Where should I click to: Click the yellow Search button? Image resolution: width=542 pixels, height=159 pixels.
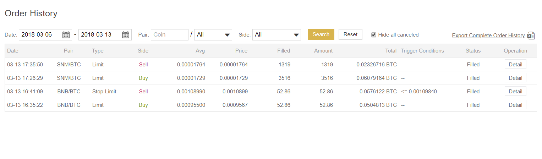[321, 34]
